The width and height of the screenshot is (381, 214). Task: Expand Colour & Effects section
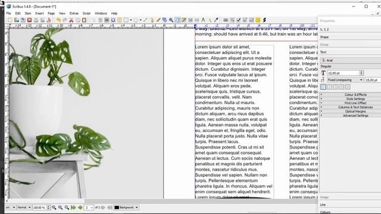(351, 95)
